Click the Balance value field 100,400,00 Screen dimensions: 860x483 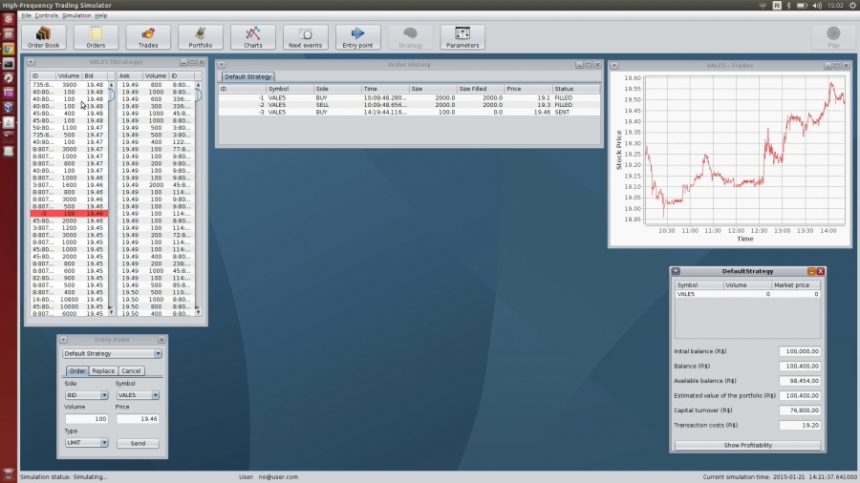point(800,366)
